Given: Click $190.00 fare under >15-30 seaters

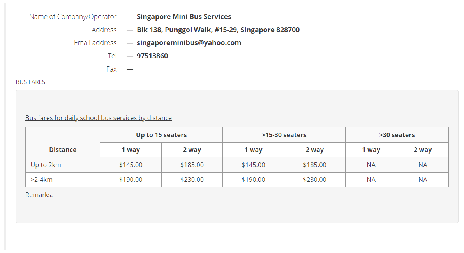Looking at the screenshot, I should click(x=254, y=180).
